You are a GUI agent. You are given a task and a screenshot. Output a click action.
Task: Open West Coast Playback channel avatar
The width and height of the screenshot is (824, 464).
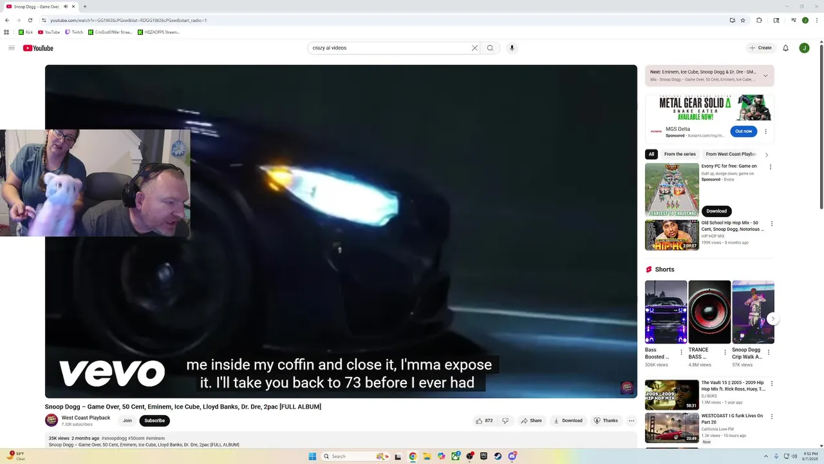(51, 421)
